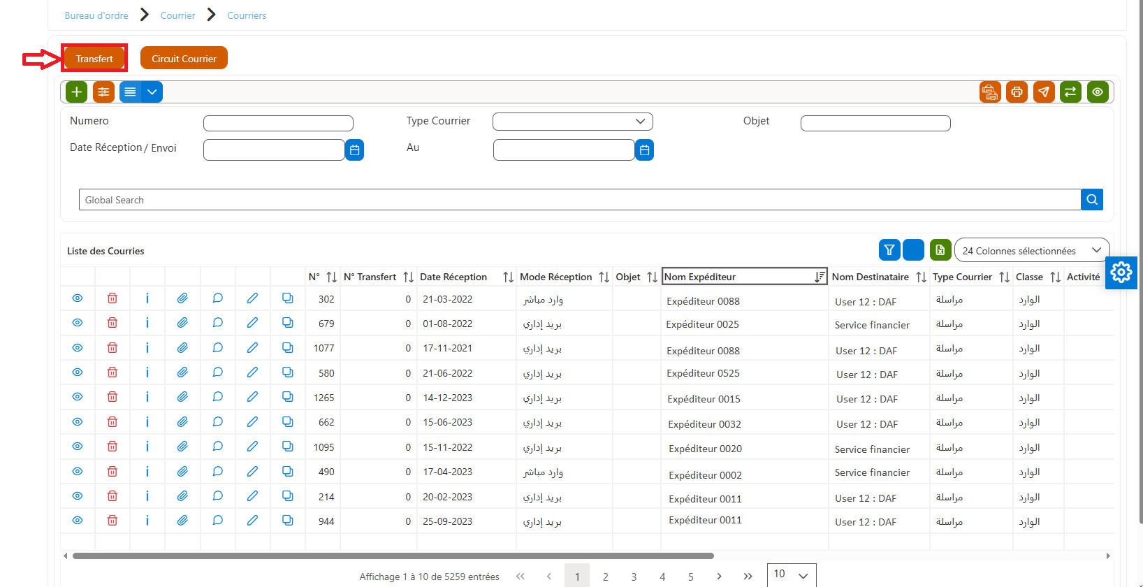Open the Type Courrier dropdown
The image size is (1143, 587).
tap(573, 122)
